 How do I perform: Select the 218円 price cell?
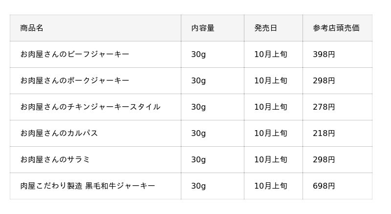[324, 134]
